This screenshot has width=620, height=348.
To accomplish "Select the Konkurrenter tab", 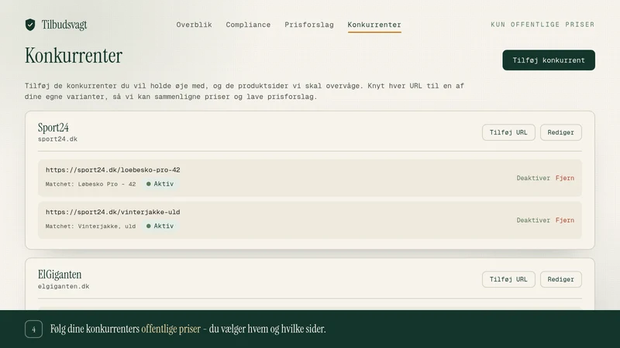I will tap(374, 25).
